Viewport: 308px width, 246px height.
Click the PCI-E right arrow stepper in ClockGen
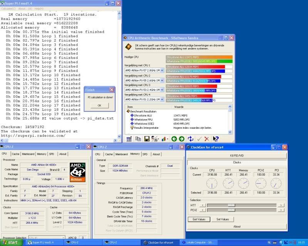pyautogui.click(x=281, y=210)
